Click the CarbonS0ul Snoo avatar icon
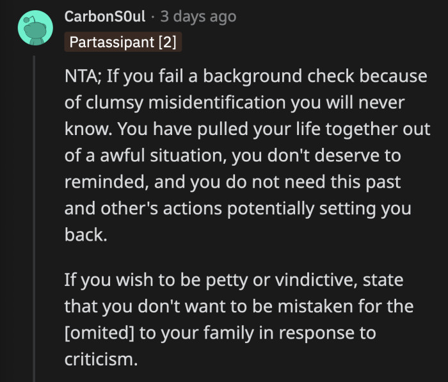The height and width of the screenshot is (382, 448). (34, 28)
